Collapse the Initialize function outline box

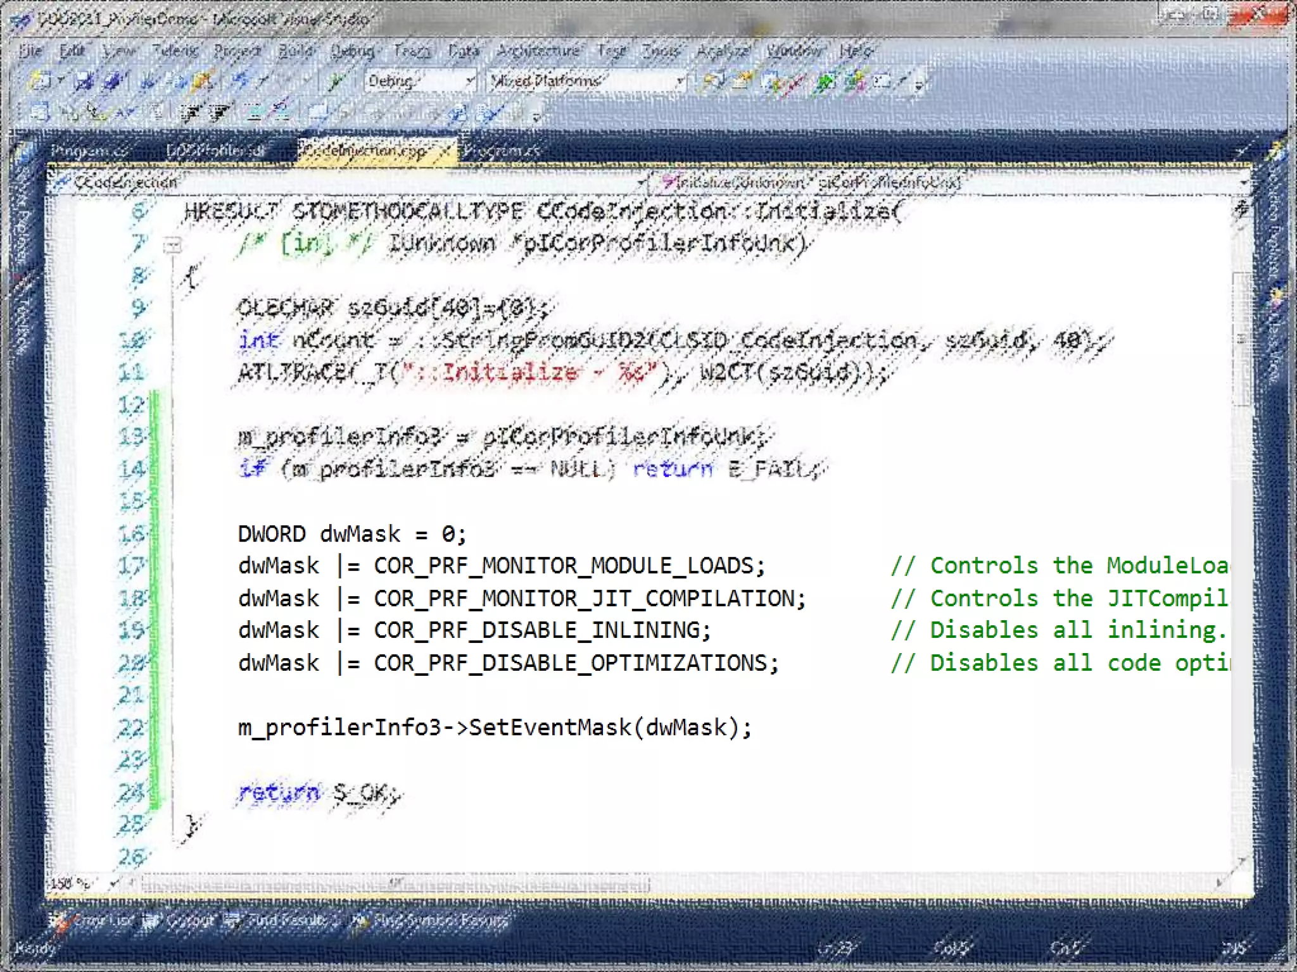[x=172, y=245]
